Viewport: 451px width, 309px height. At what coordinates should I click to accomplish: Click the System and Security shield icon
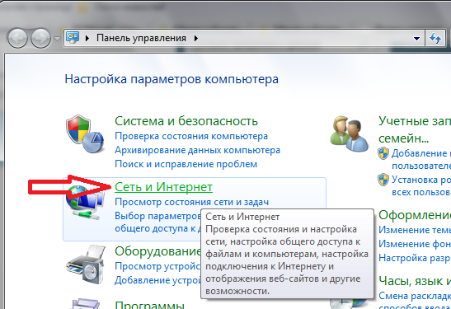coord(85,133)
